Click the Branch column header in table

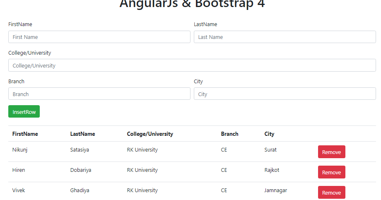click(x=229, y=134)
